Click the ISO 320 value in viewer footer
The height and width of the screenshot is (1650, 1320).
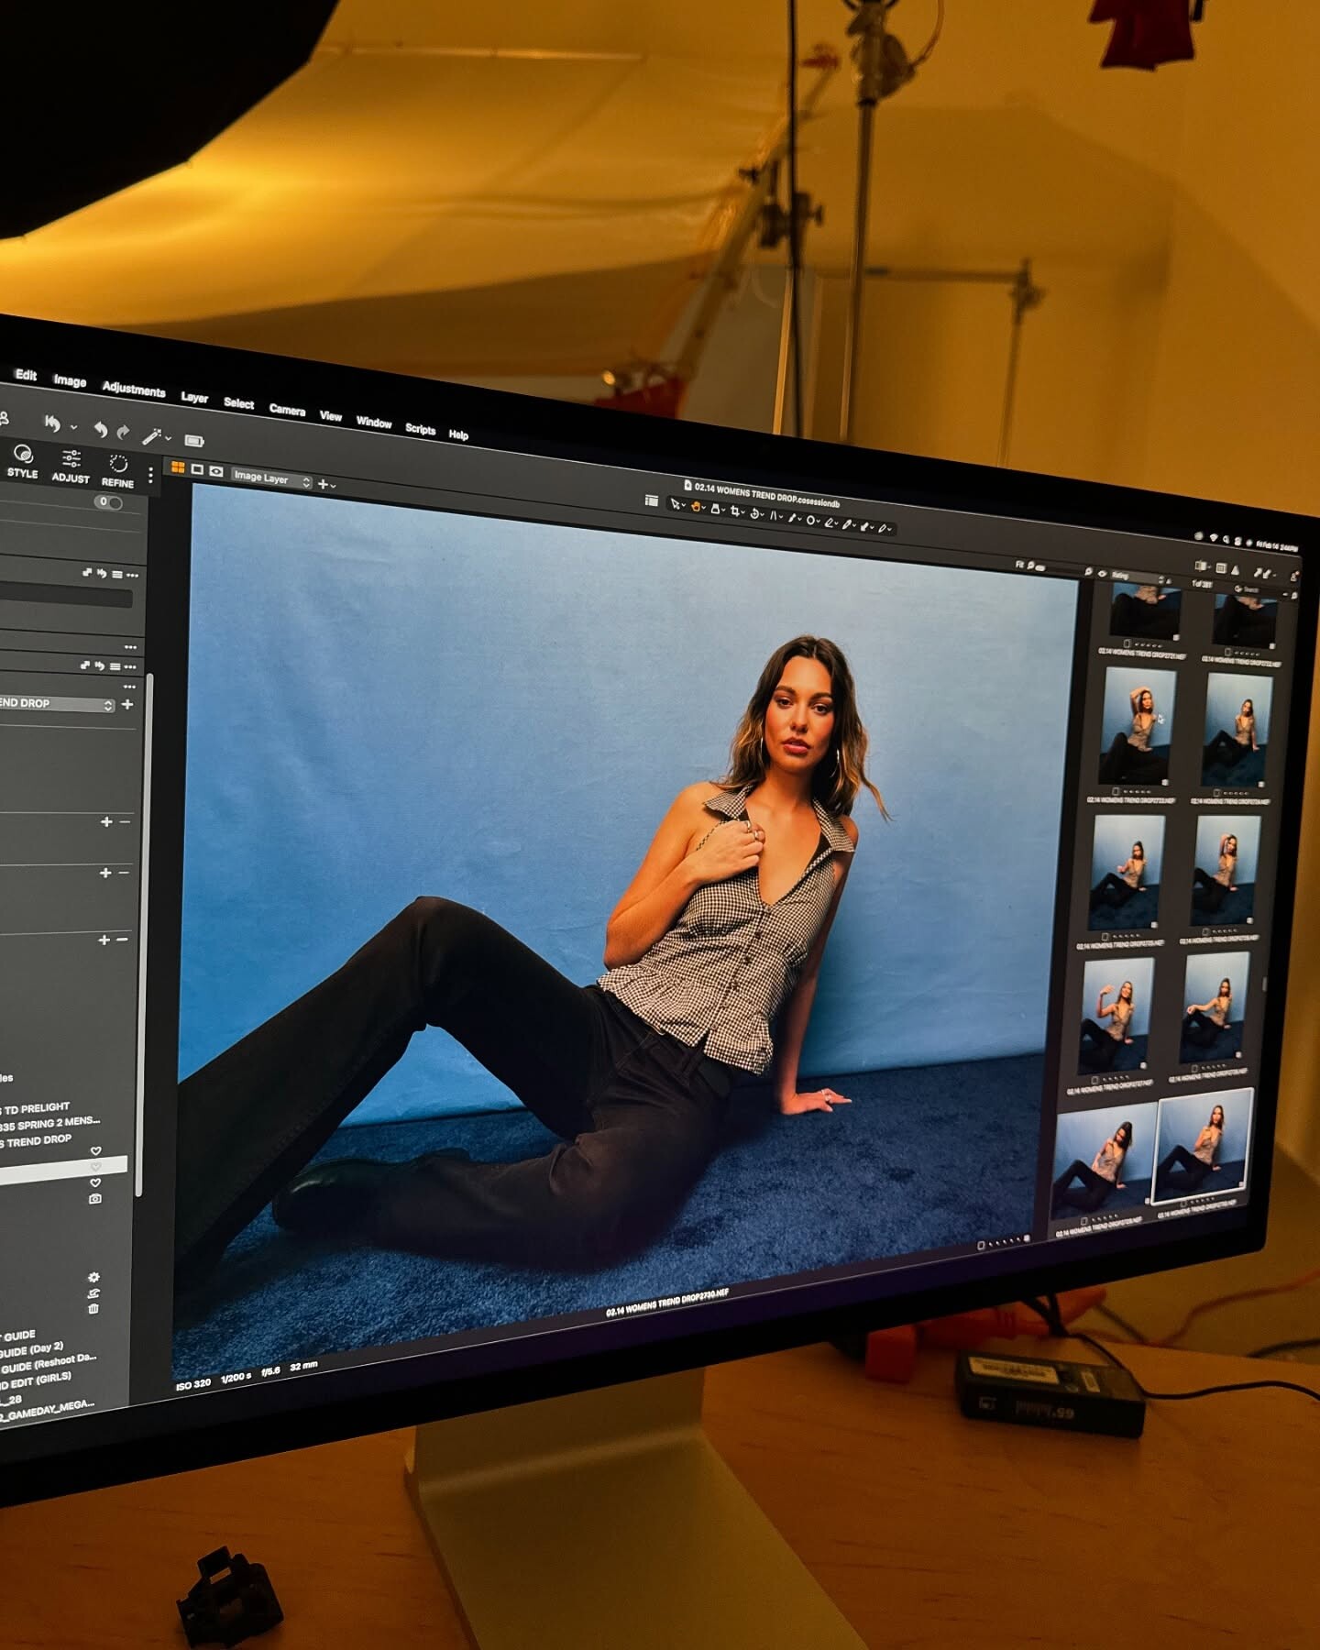192,1384
